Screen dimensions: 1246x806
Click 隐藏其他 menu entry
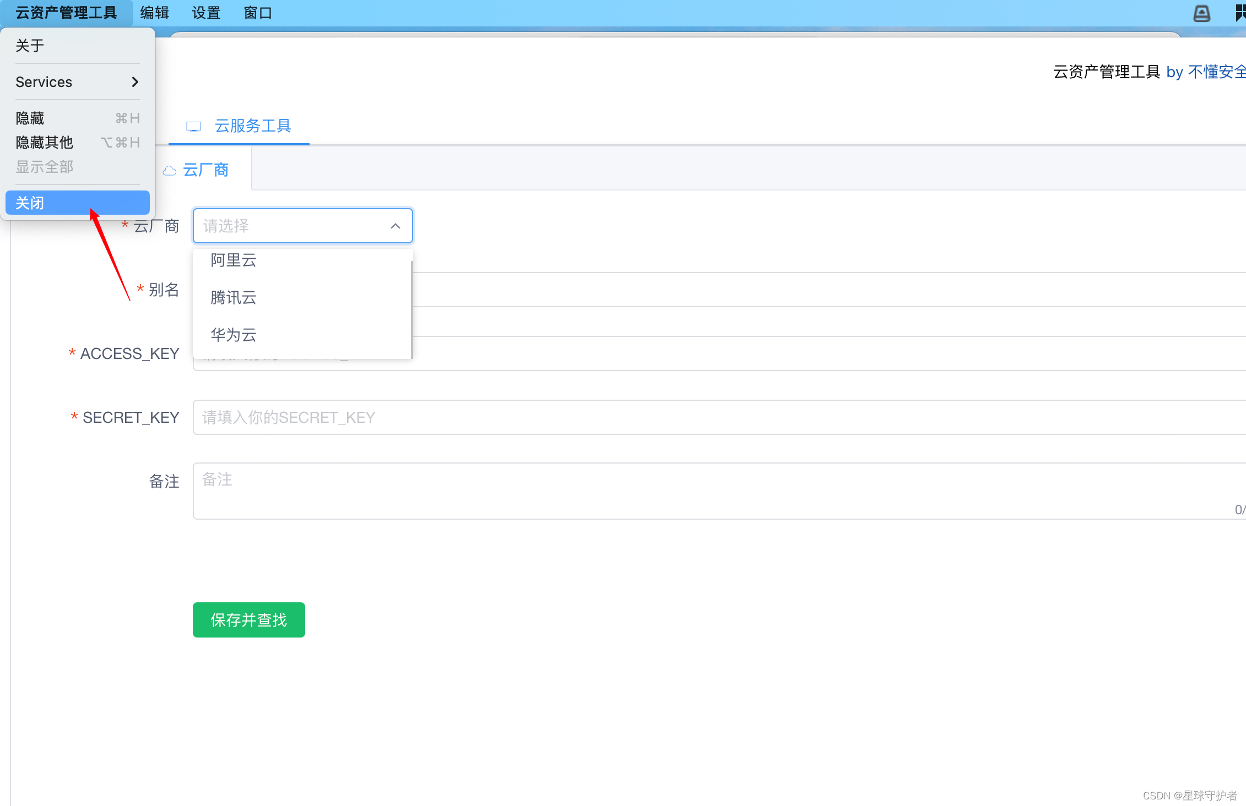(45, 143)
